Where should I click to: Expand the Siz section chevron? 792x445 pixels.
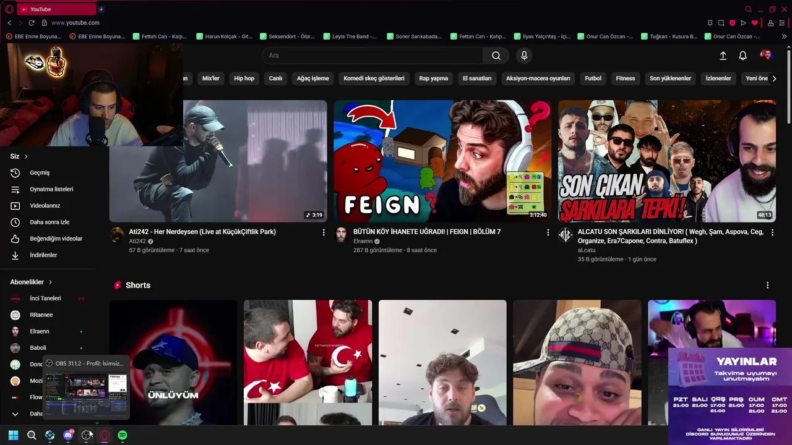(26, 157)
